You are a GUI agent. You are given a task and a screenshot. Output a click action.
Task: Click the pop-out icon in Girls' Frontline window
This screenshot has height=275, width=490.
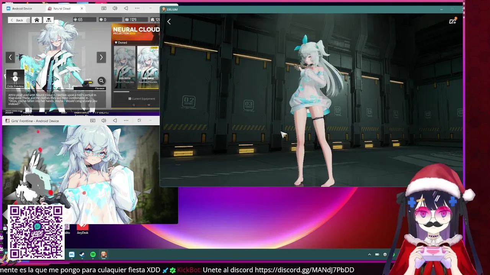tap(139, 121)
